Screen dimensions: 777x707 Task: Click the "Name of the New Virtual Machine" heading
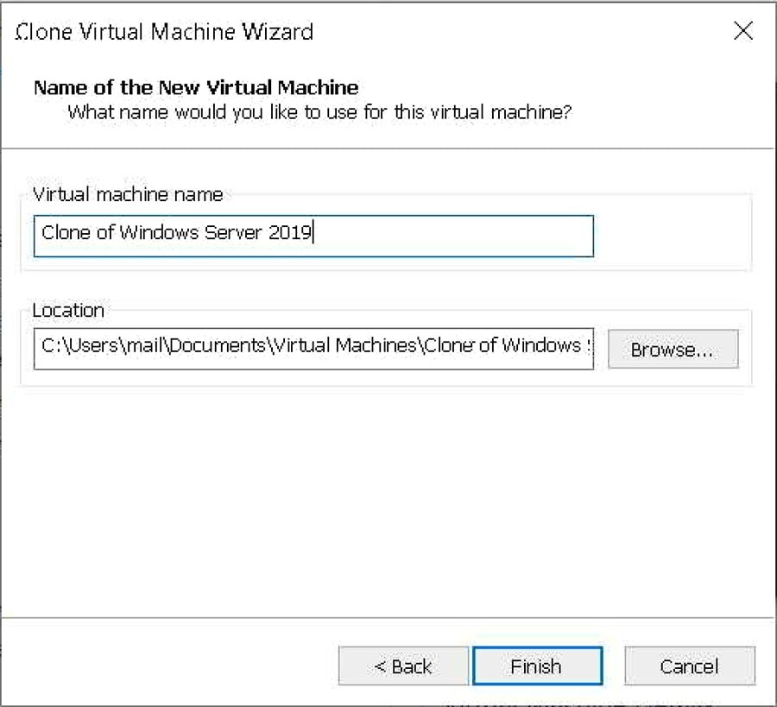pyautogui.click(x=196, y=88)
